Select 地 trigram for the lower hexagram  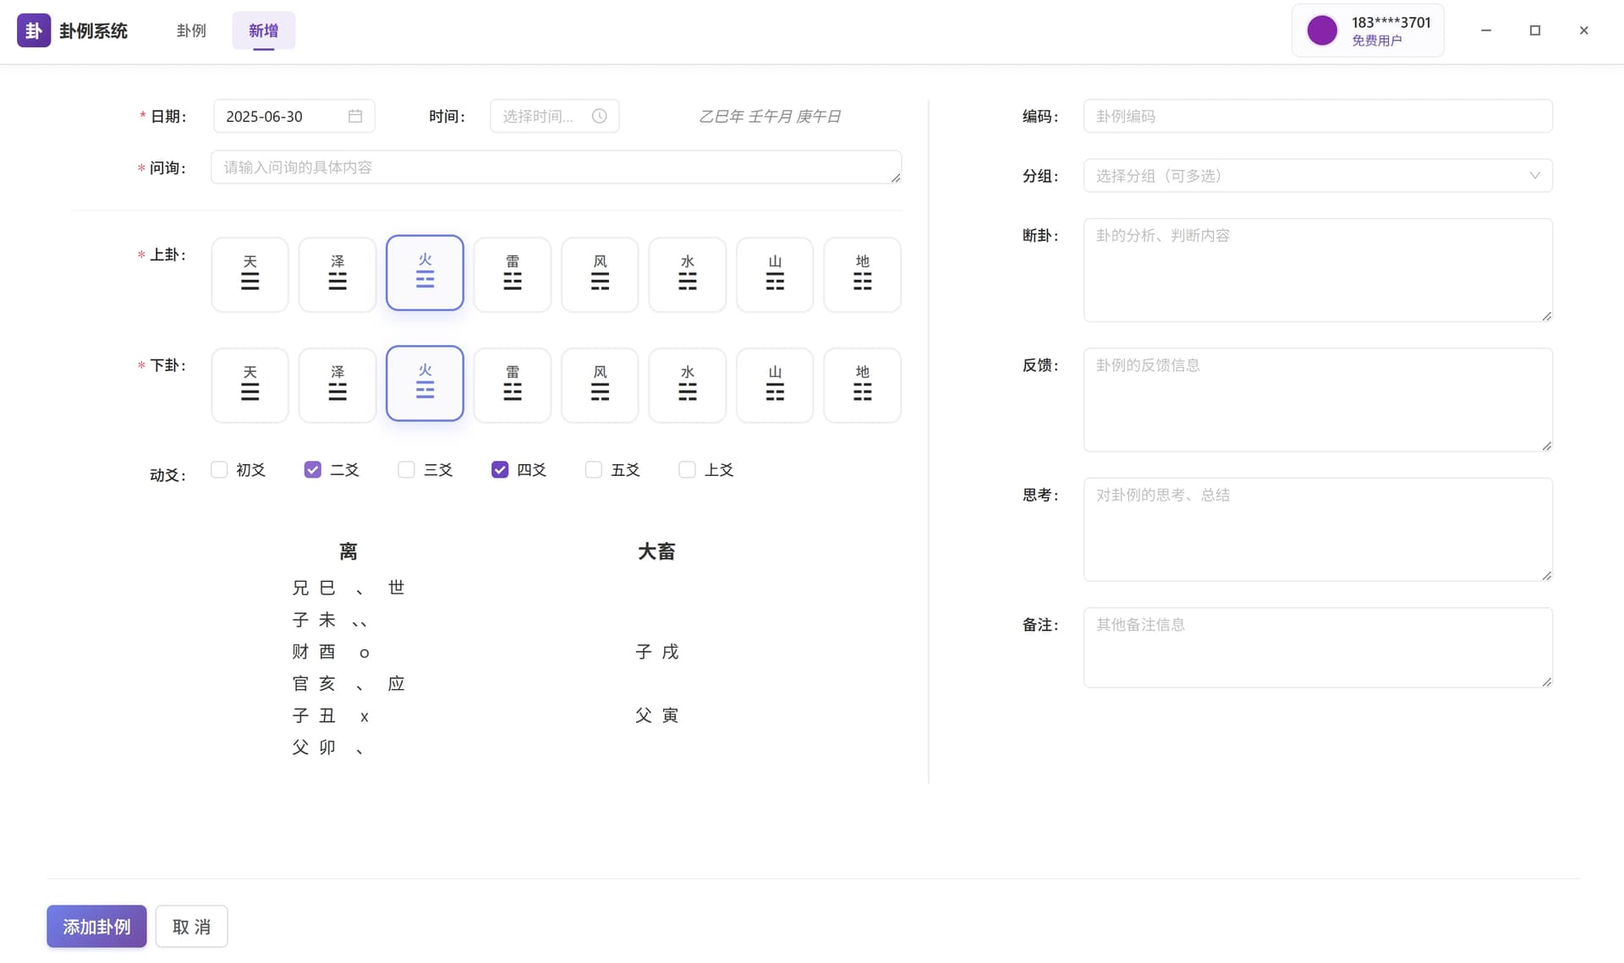point(862,385)
